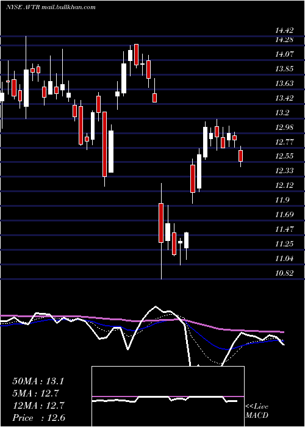Pick the 12.12 price axis label
Screen dimensions: 305x427
[284, 185]
